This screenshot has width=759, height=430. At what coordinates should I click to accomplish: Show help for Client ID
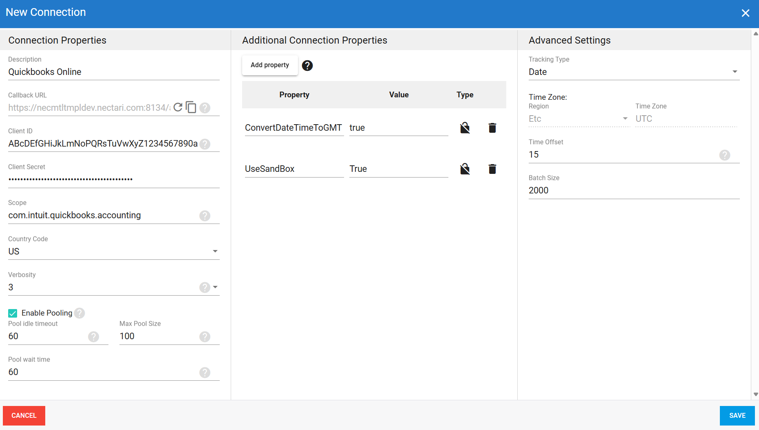(x=205, y=144)
